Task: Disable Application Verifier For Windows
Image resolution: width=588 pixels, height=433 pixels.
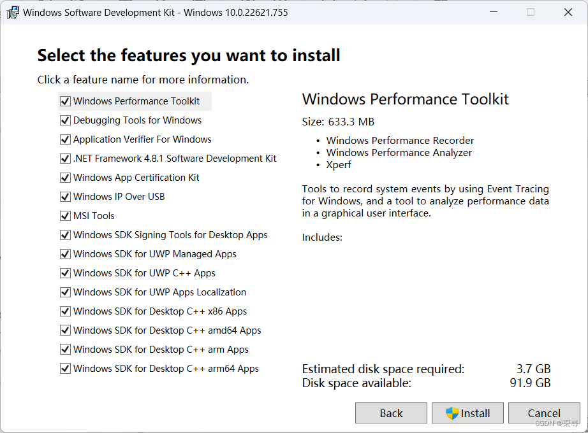Action: pos(64,139)
